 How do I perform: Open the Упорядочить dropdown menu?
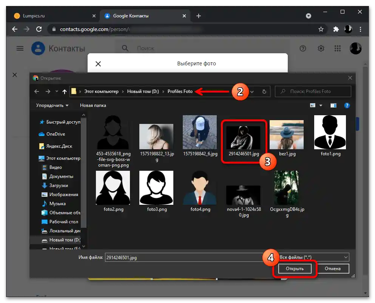coord(52,105)
